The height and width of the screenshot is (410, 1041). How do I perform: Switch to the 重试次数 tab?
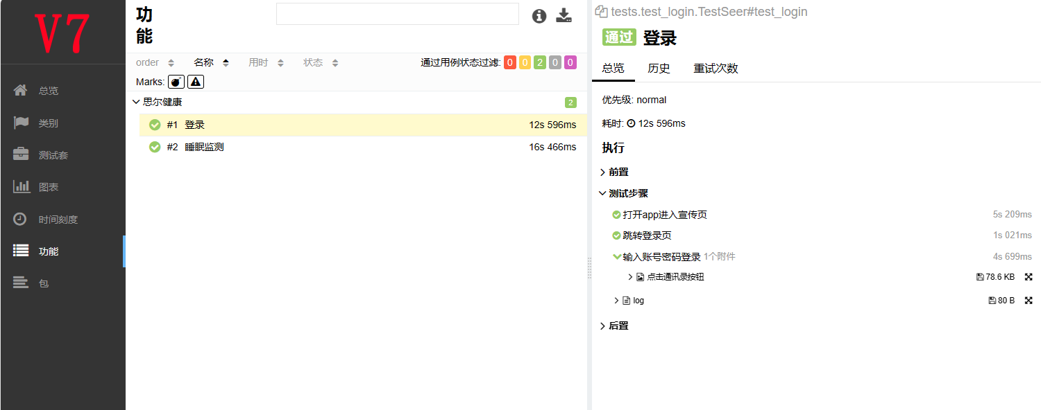[716, 68]
